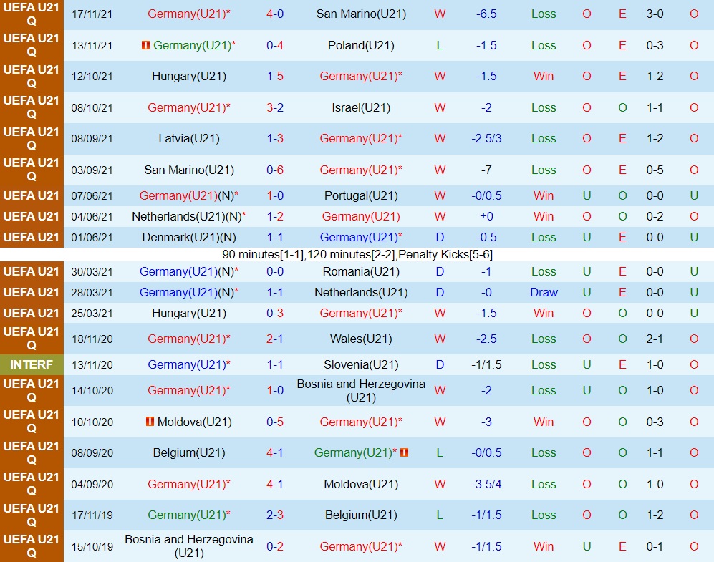Click the Win result on 15/10/19
Viewport: 714px width, 562px height.
[x=544, y=546]
